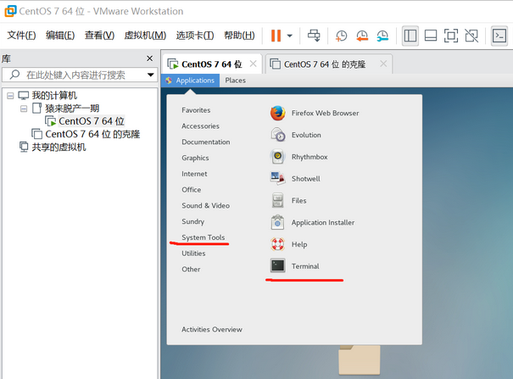Enter full screen mode icon
This screenshot has width=513, height=379.
click(x=451, y=36)
